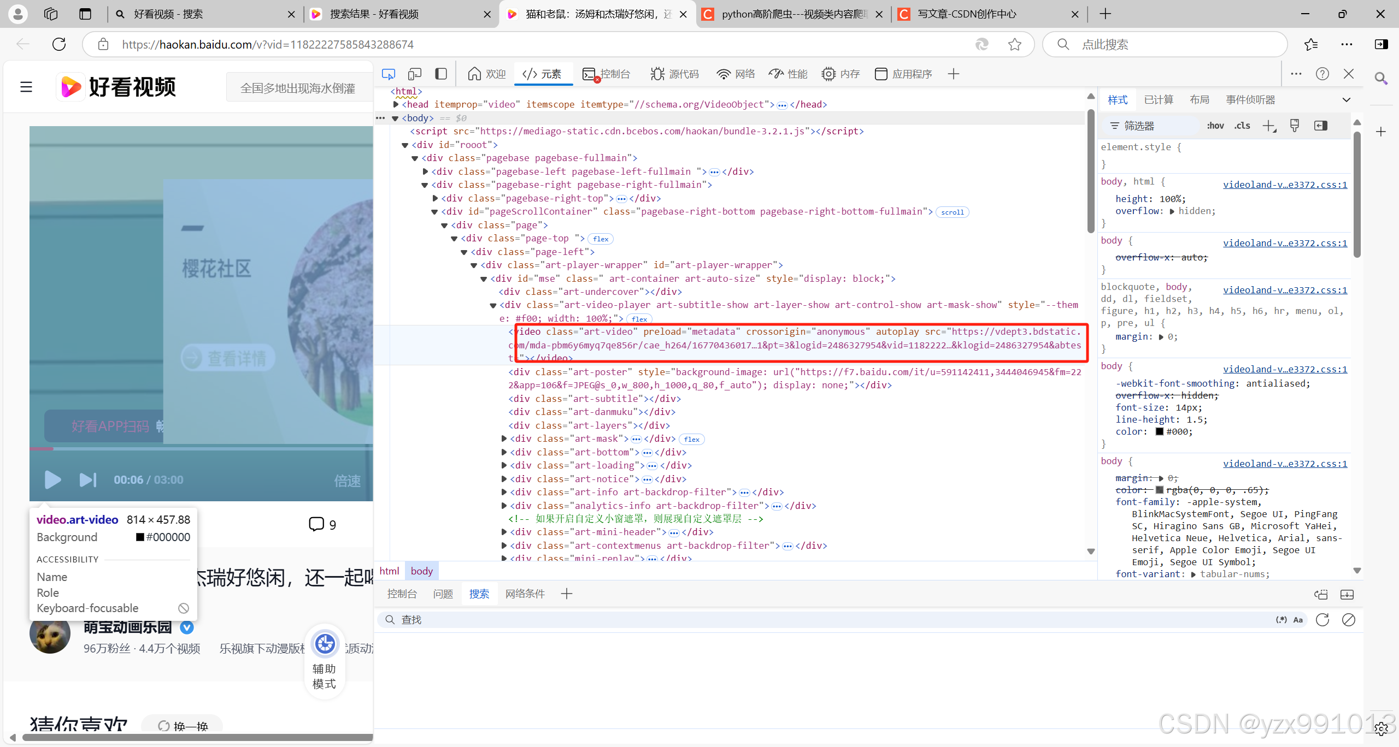Toggle regular expression search option

click(x=1281, y=620)
